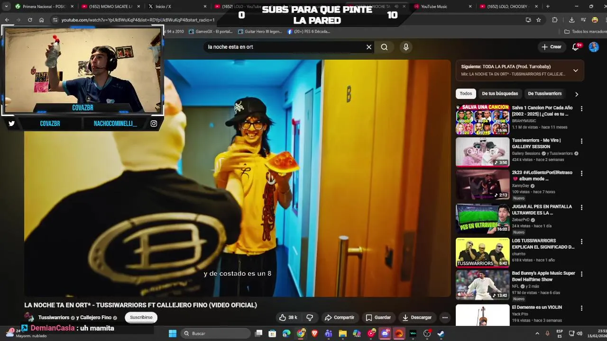Click Descargar to download the video

tap(417, 317)
